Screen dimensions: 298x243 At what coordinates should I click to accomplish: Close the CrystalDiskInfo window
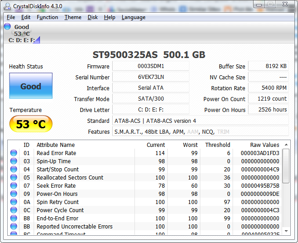coord(285,5)
